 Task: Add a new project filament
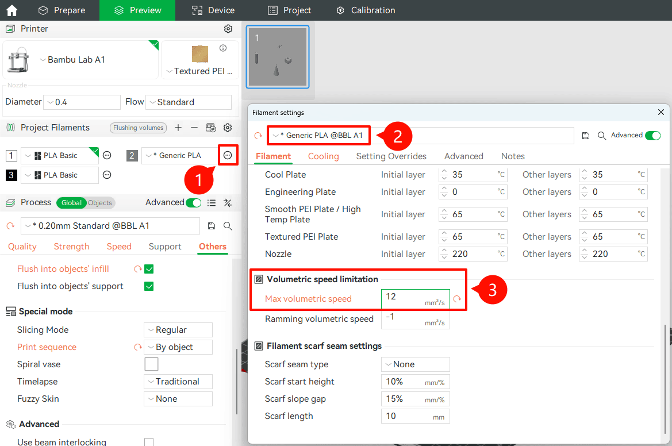(178, 128)
